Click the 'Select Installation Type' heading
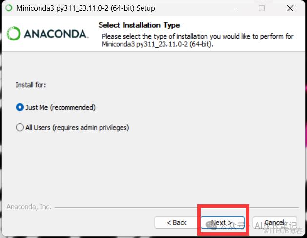This screenshot has width=307, height=238. click(139, 25)
